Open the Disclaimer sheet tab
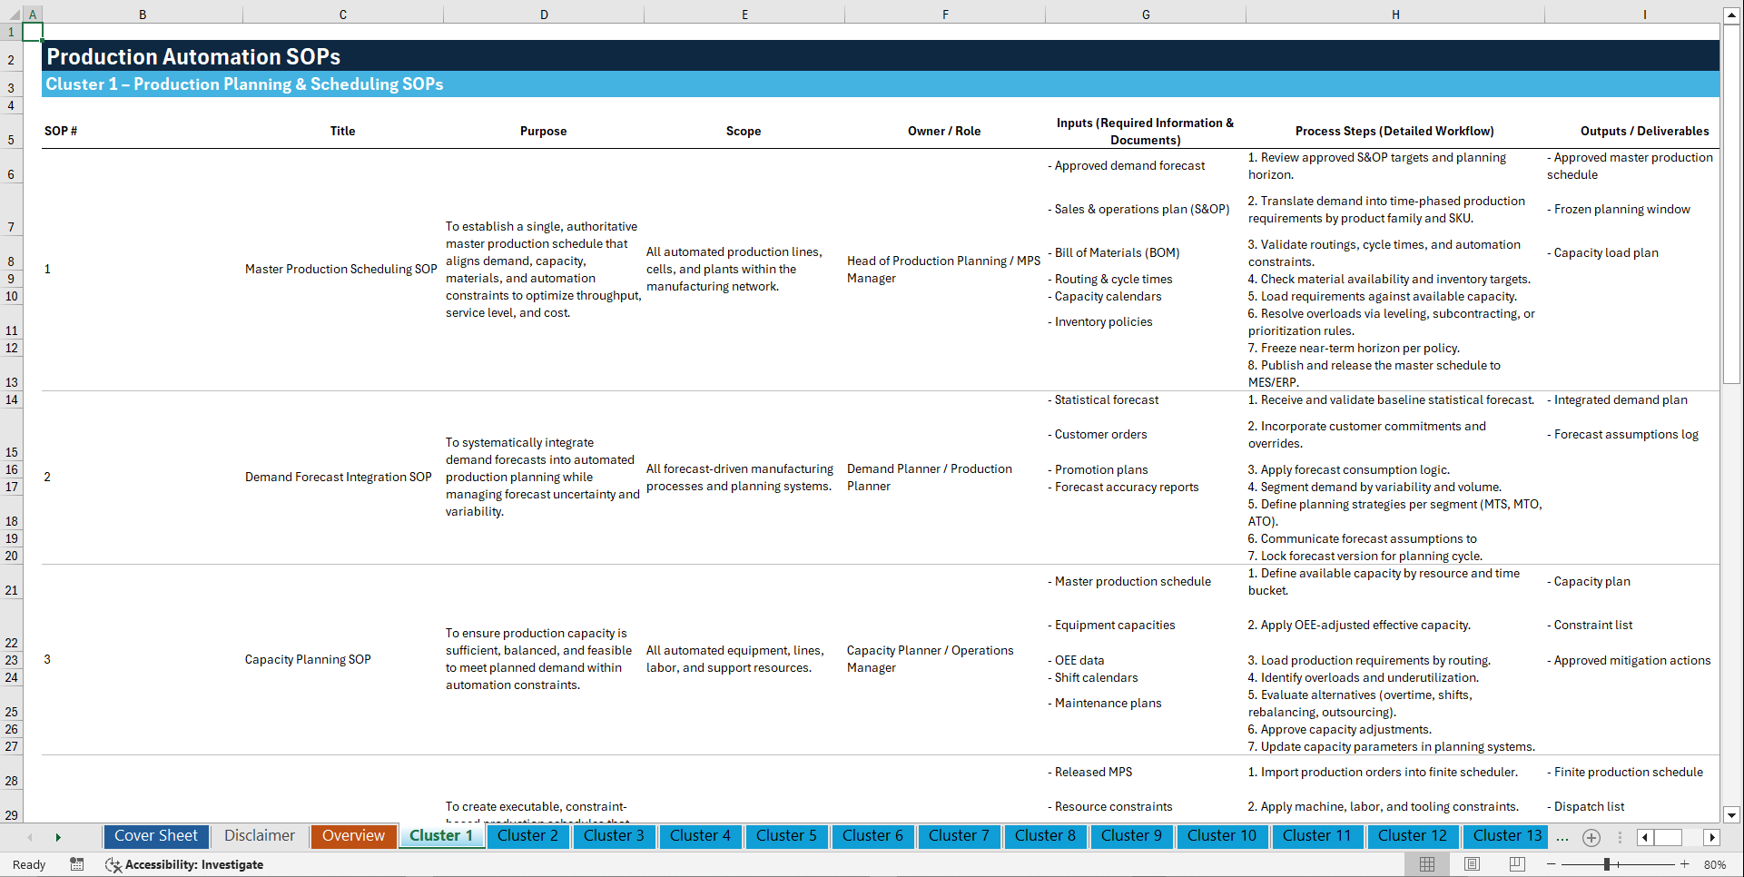1744x877 pixels. pyautogui.click(x=259, y=836)
